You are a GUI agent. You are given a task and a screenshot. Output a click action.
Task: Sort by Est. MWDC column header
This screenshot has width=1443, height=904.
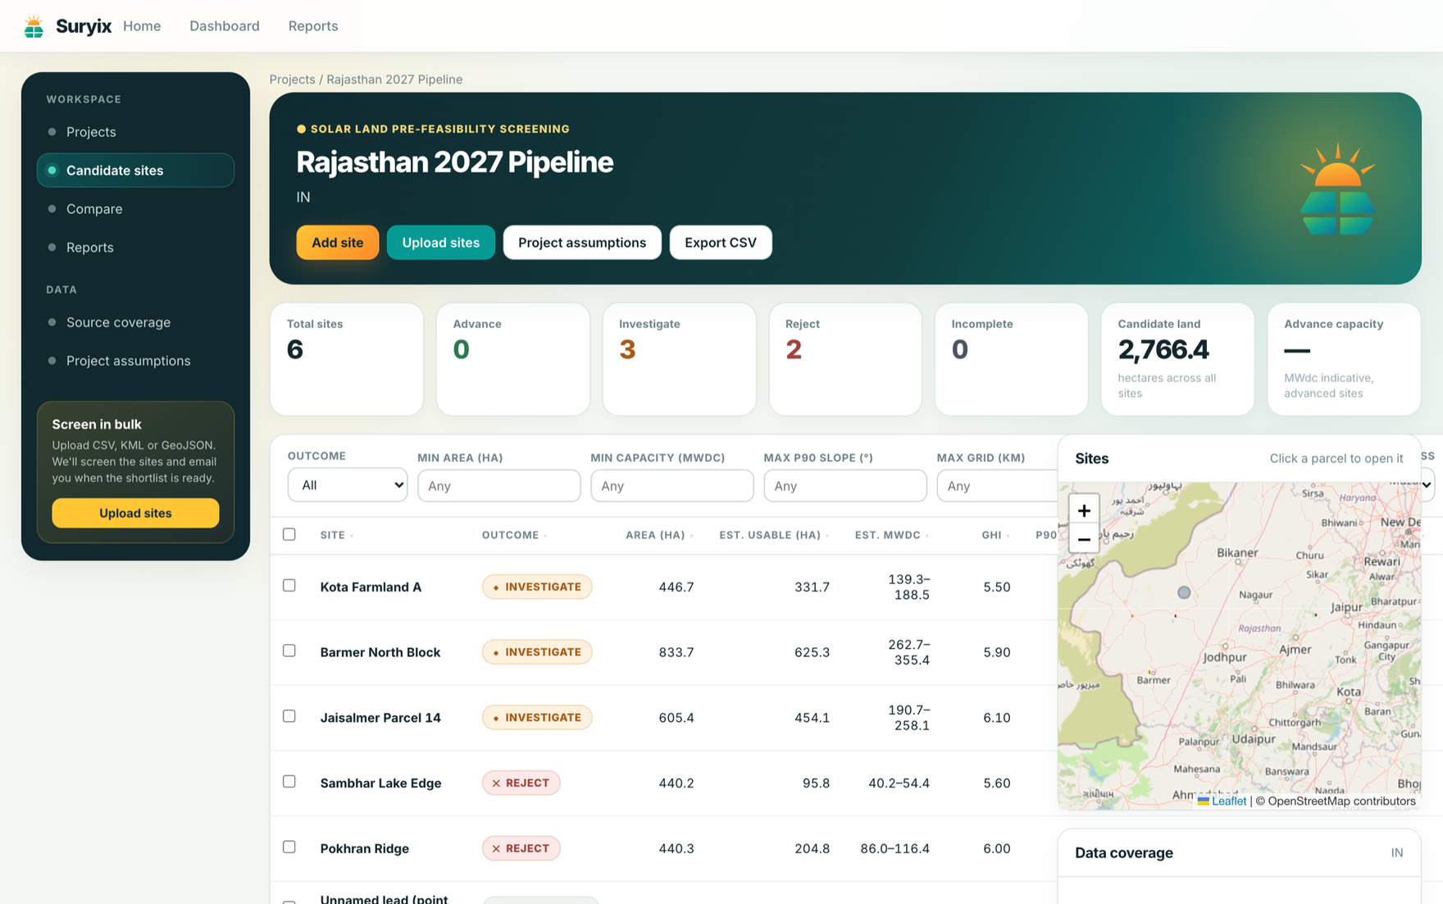[892, 535]
